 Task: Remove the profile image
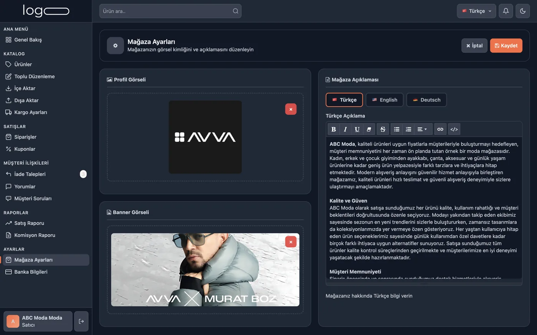pos(291,109)
